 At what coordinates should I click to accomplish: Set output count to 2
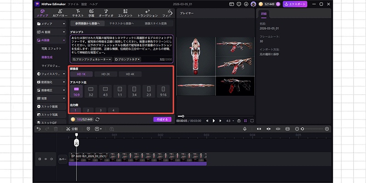(88, 110)
